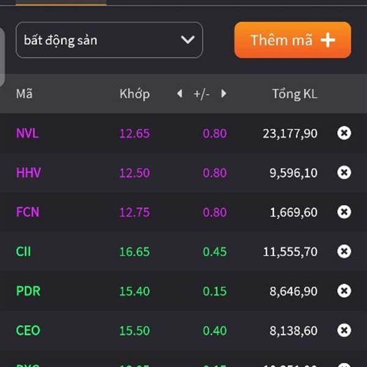This screenshot has height=367, width=367.
Task: Click the left arrow beside +/- column
Action: point(179,94)
